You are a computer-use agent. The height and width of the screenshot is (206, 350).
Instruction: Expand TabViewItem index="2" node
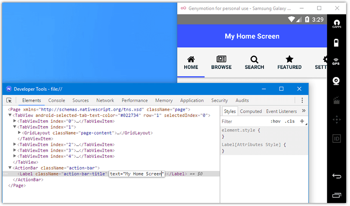(15, 144)
